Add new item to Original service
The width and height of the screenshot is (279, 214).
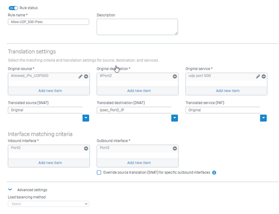click(228, 91)
